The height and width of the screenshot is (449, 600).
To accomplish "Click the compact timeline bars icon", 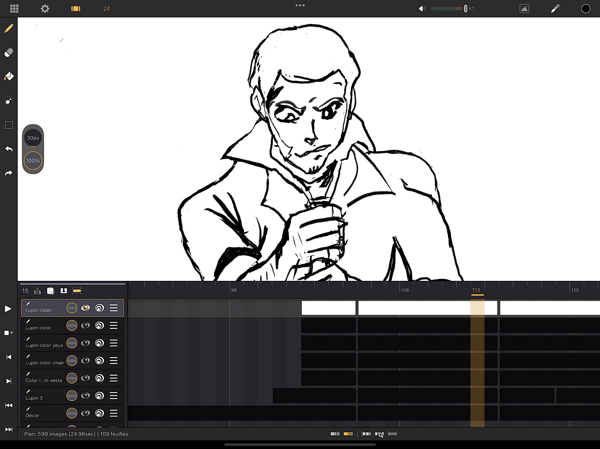I will point(393,434).
